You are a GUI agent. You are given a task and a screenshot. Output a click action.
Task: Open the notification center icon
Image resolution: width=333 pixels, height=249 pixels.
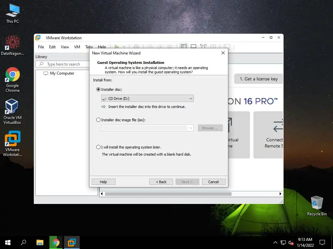click(322, 243)
